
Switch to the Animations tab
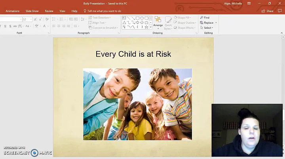tap(13, 11)
